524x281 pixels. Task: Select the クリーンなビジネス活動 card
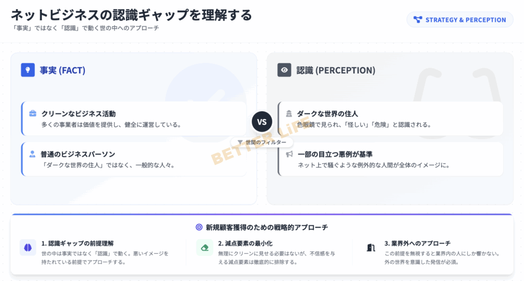pyautogui.click(x=134, y=119)
